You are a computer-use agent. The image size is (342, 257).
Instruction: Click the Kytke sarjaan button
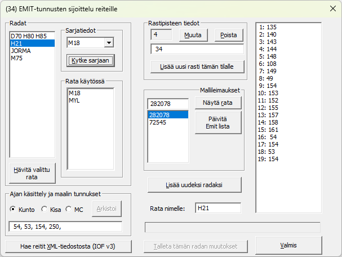pos(90,60)
